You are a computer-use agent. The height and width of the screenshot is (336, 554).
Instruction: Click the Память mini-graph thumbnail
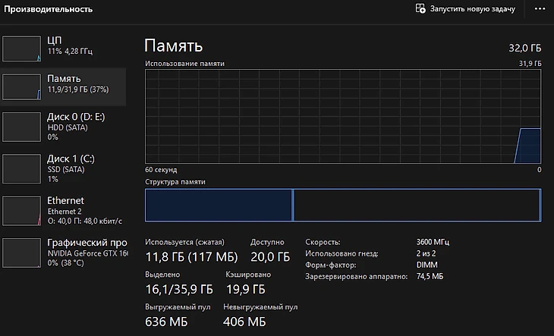tap(21, 86)
